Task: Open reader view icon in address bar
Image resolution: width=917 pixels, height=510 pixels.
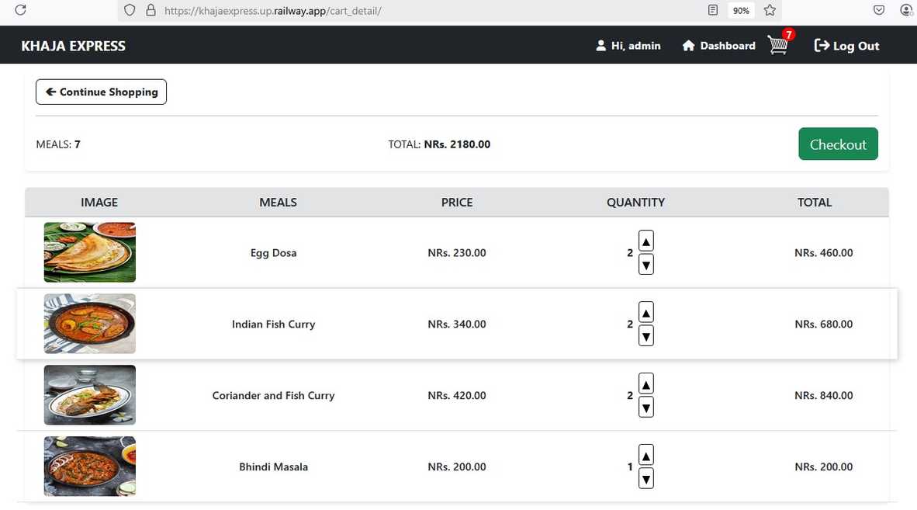Action: click(713, 10)
